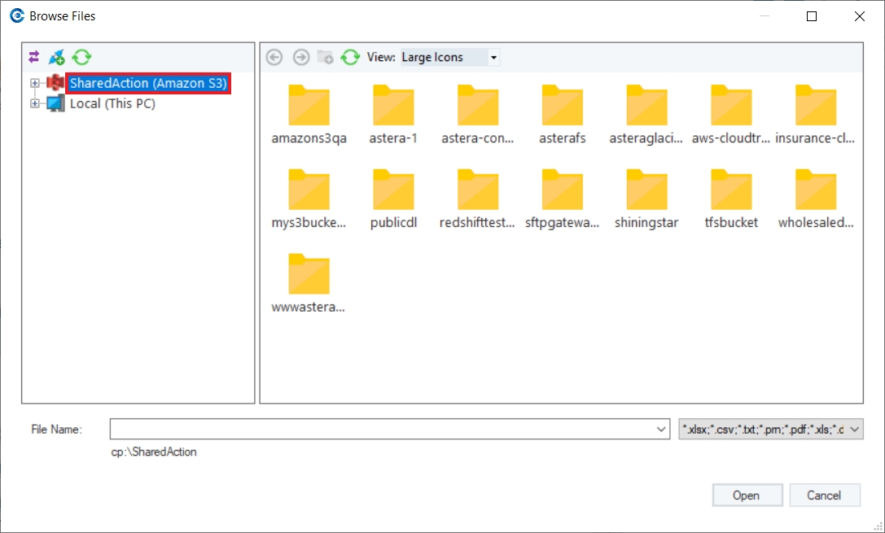Go forward using the forward arrow

301,57
